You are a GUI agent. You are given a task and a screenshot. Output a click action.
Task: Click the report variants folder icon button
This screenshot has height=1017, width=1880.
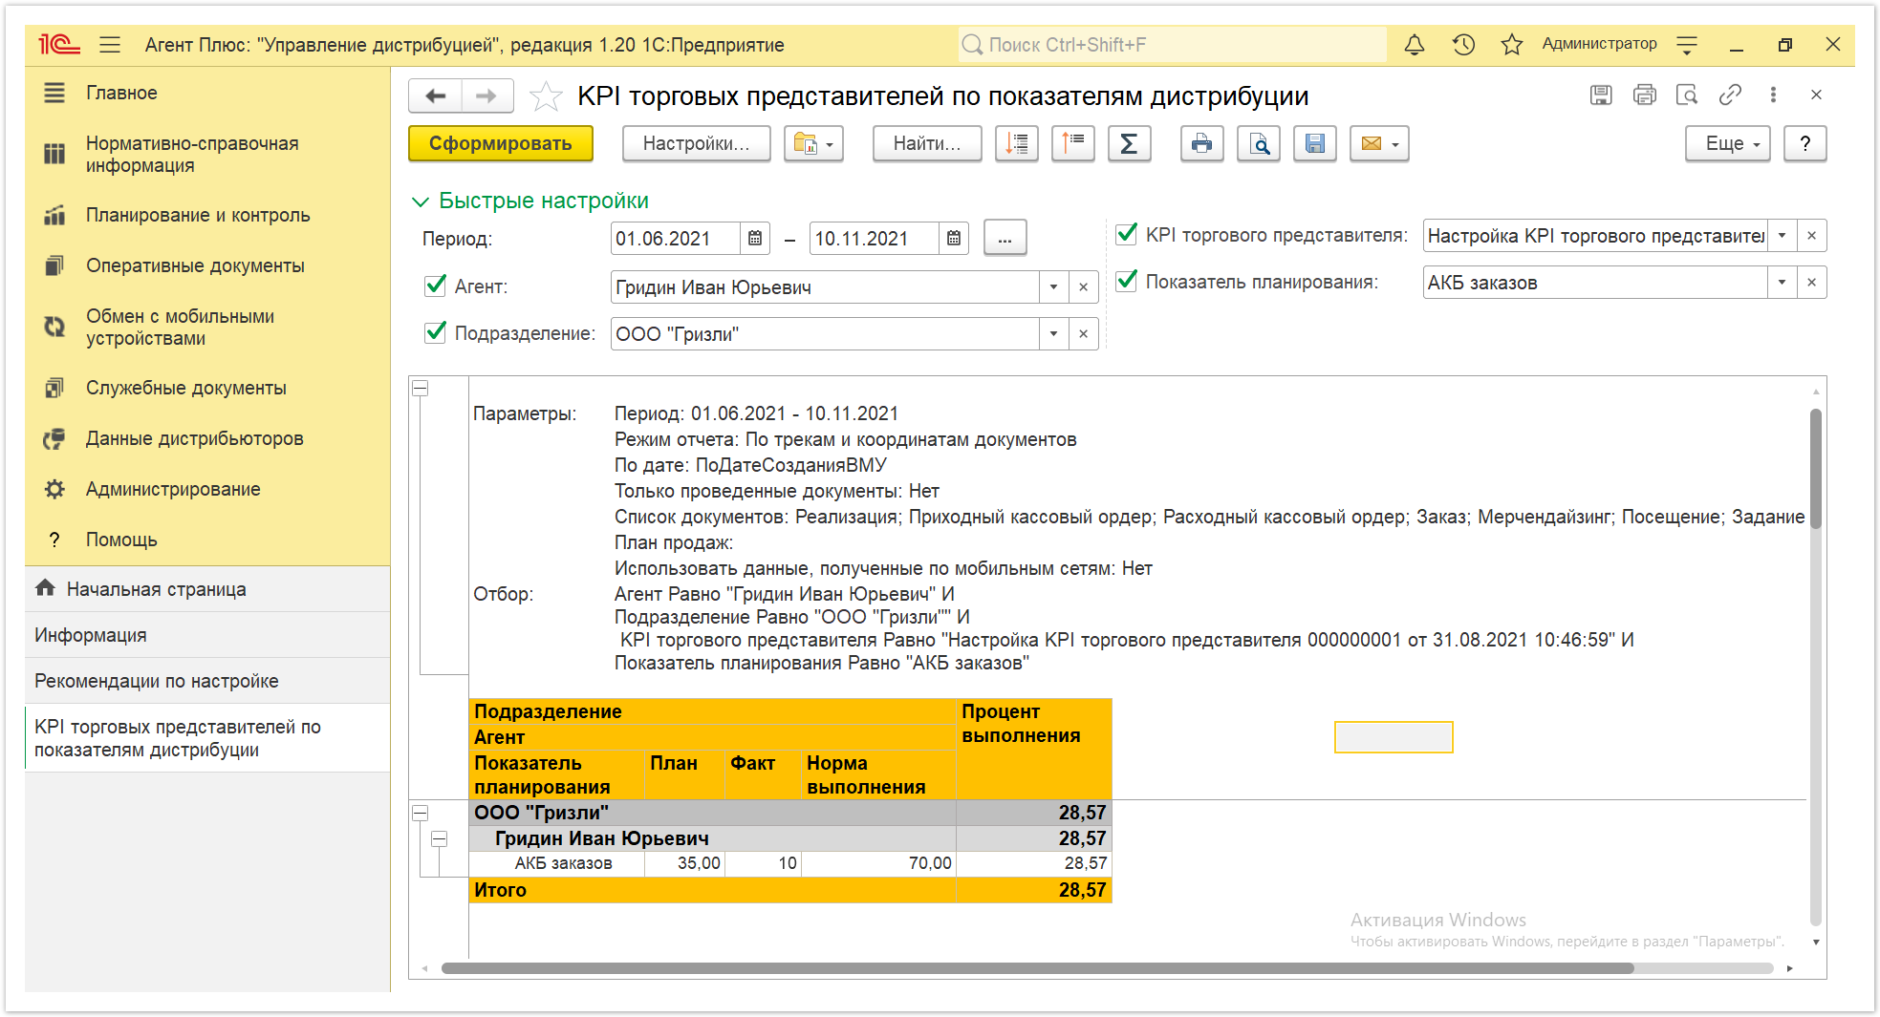coord(813,144)
